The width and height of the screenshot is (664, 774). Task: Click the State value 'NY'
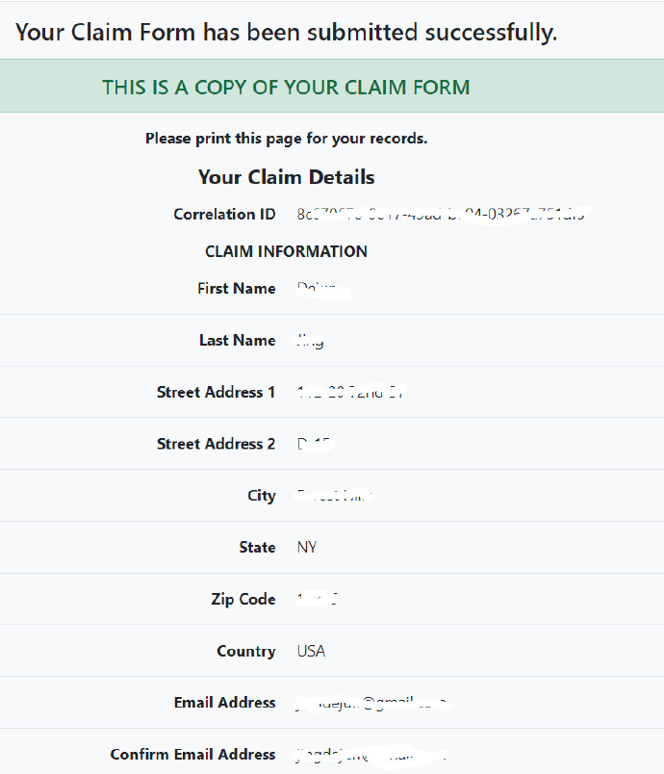pos(307,548)
